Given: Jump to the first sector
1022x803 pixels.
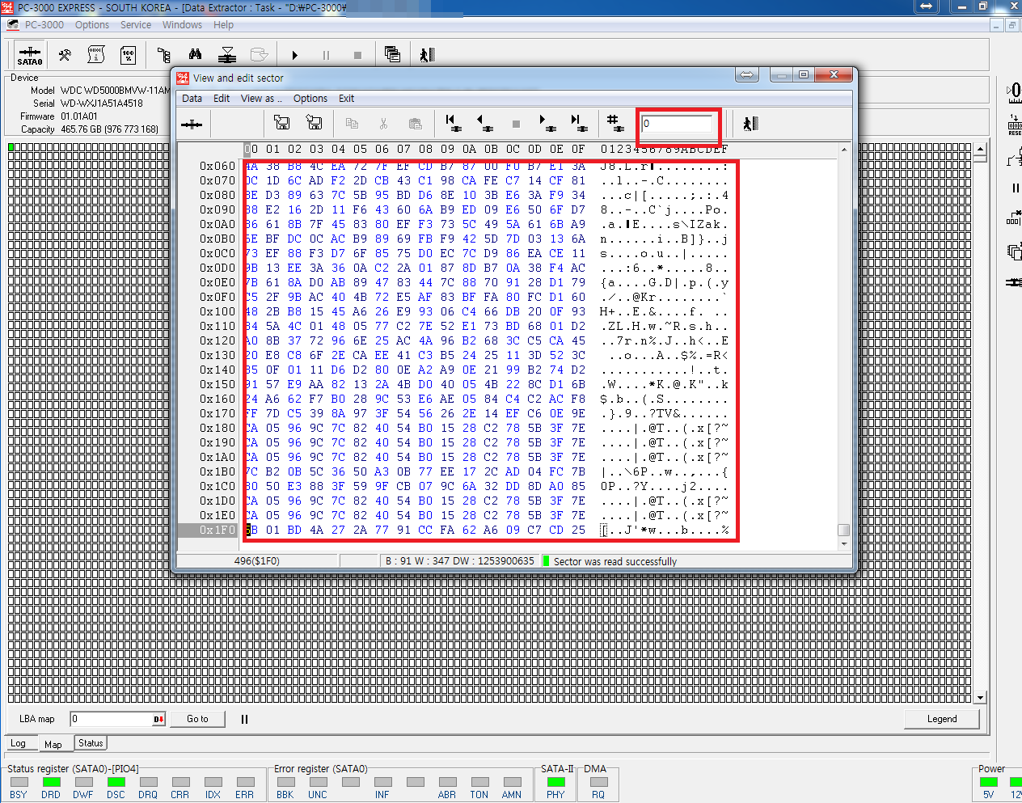Looking at the screenshot, I should click(454, 124).
